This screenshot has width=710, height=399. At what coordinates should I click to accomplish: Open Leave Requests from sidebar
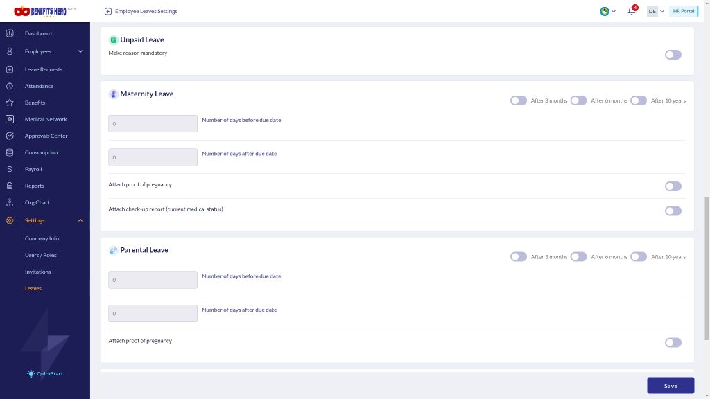coord(44,70)
